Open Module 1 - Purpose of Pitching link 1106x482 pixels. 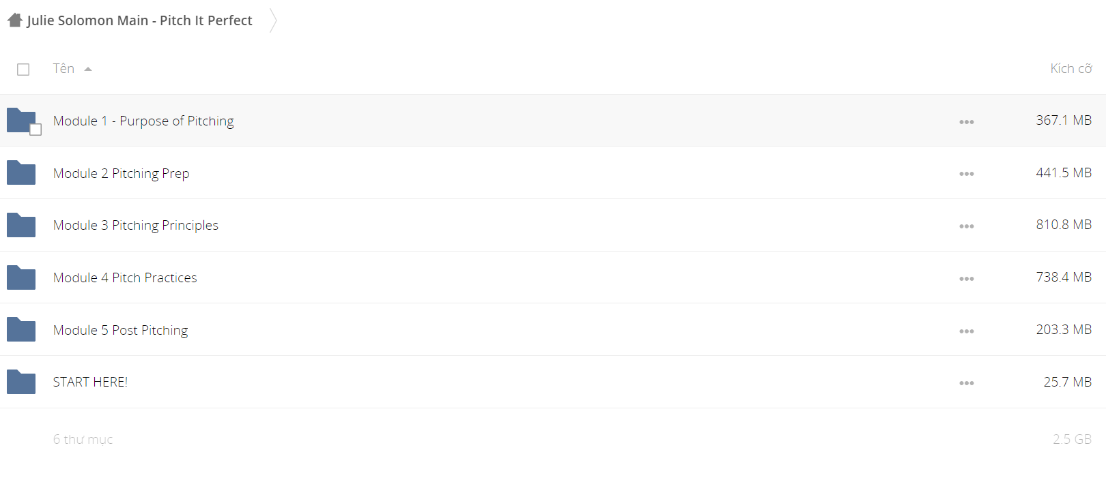143,121
